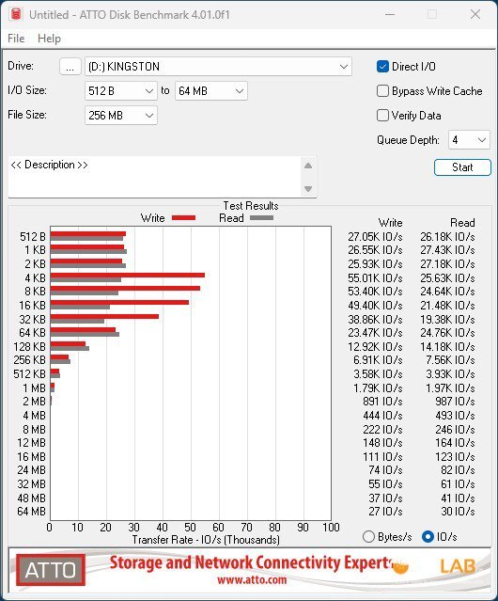Minimize the ATTO Disk Benchmark window
498x601 pixels.
coord(390,14)
